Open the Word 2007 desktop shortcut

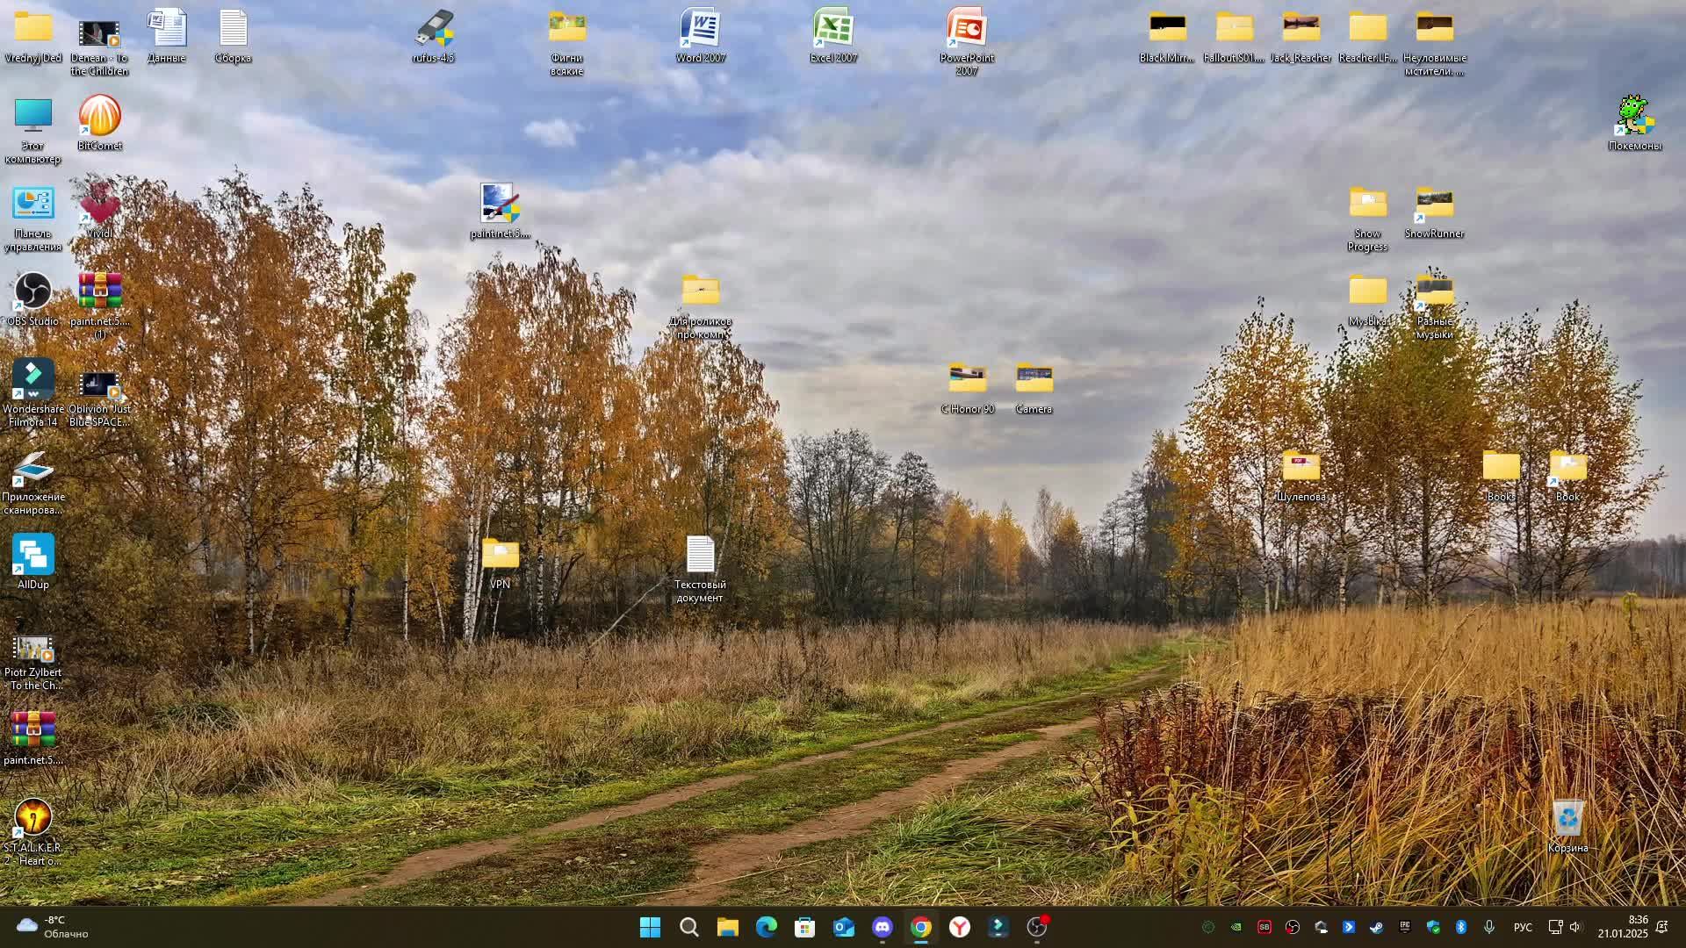point(700,31)
